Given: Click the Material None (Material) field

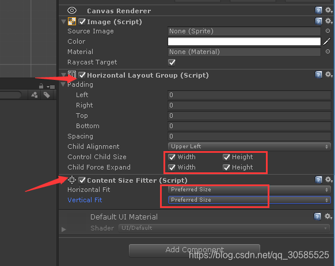Looking at the screenshot, I should tap(244, 52).
